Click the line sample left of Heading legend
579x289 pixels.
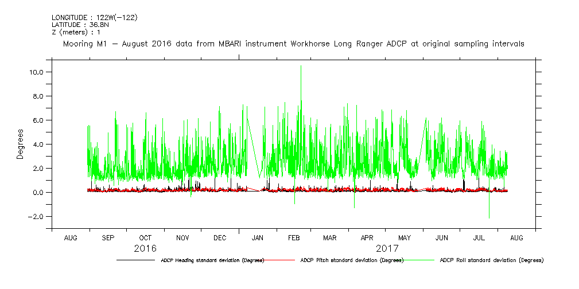[x=135, y=260]
